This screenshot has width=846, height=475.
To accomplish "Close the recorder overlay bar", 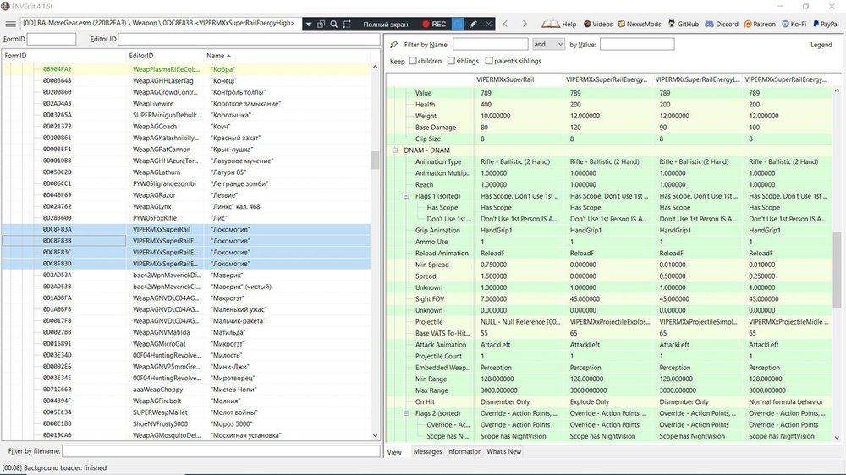I will [488, 25].
